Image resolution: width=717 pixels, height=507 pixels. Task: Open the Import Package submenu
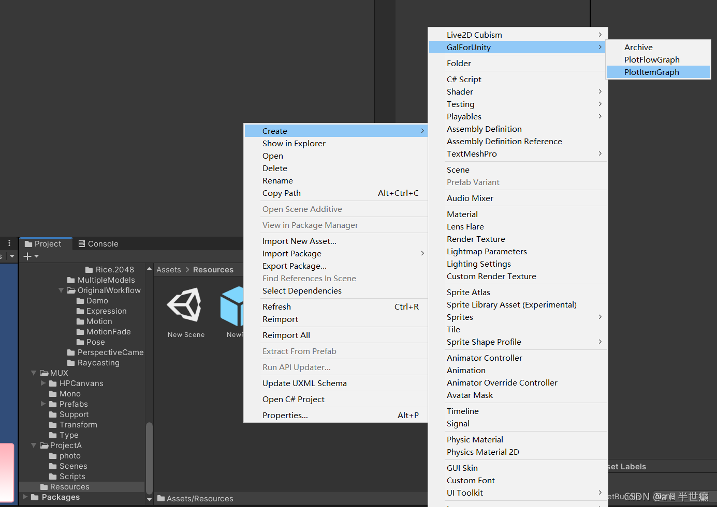click(x=336, y=253)
